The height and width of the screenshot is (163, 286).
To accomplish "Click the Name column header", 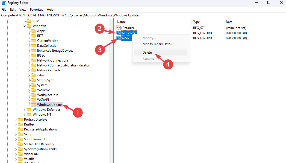I will pos(153,22).
